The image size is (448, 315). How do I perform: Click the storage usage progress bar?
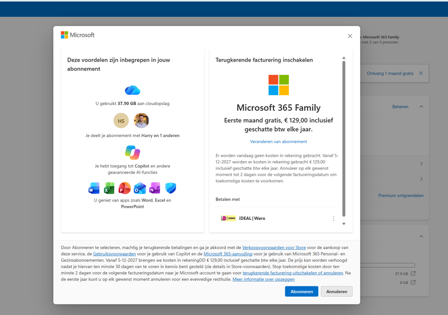click(x=387, y=265)
